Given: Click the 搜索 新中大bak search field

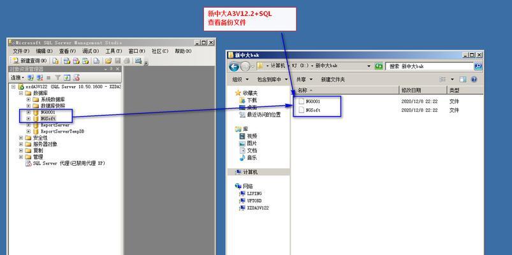Looking at the screenshot, I should (429, 66).
